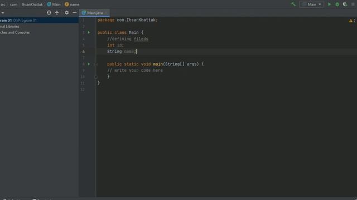
Task: Click the 'main' method name in code
Action: [x=158, y=64]
